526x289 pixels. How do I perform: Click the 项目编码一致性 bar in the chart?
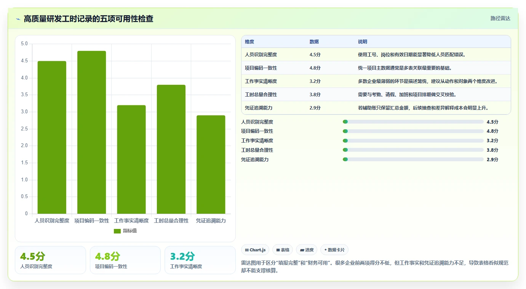click(91, 132)
